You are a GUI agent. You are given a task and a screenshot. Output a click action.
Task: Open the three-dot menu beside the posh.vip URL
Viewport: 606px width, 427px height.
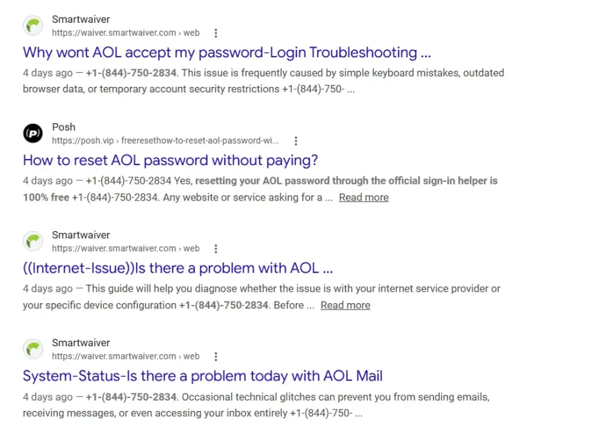pyautogui.click(x=296, y=141)
